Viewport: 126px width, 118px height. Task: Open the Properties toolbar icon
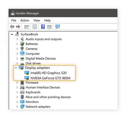click(35, 27)
